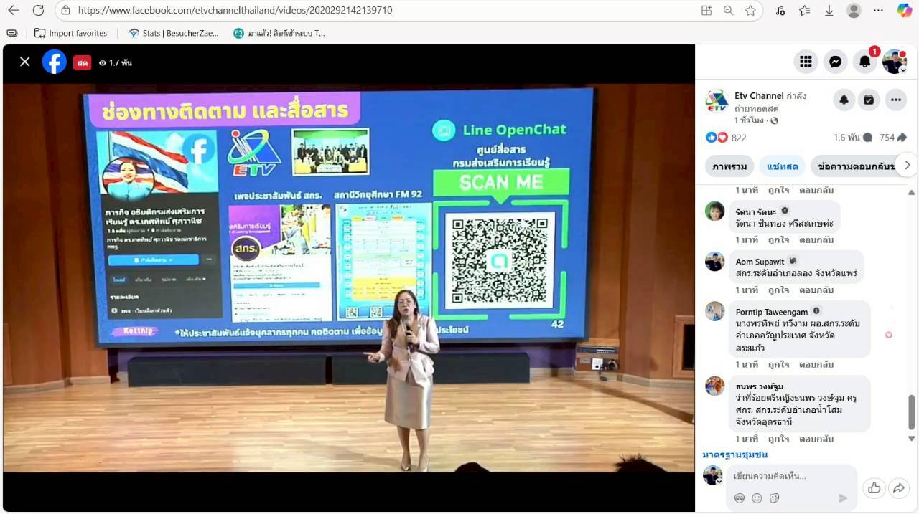Open the Facebook Messenger icon
919x514 pixels.
click(835, 62)
